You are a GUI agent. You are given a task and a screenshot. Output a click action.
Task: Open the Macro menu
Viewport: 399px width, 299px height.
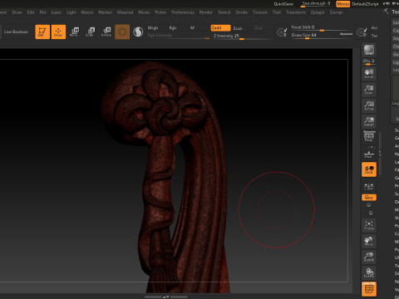coord(87,12)
